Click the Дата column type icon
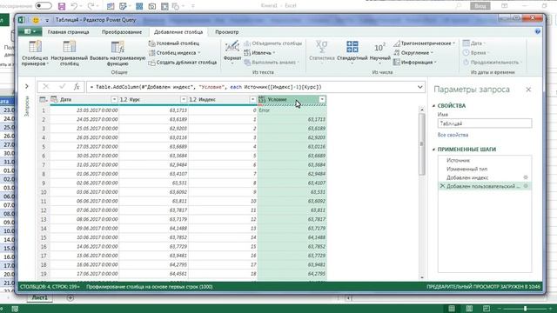 point(54,99)
